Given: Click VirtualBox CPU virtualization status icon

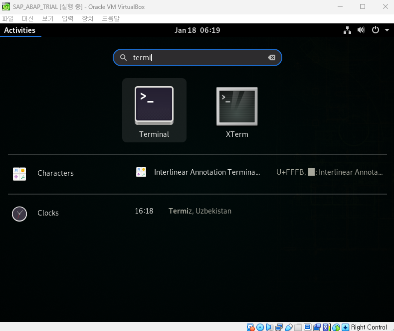Looking at the screenshot, I should 326,327.
